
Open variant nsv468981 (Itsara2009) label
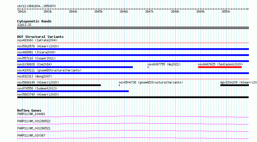coord(36,52)
